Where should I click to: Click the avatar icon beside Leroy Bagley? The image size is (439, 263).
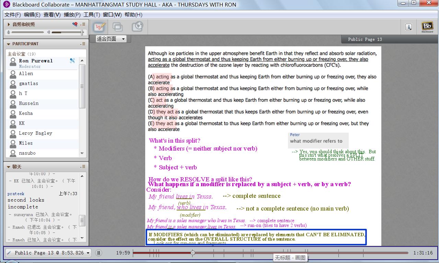coord(13,134)
